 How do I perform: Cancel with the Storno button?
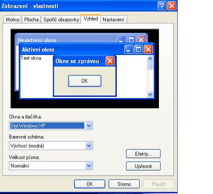pyautogui.click(x=124, y=184)
